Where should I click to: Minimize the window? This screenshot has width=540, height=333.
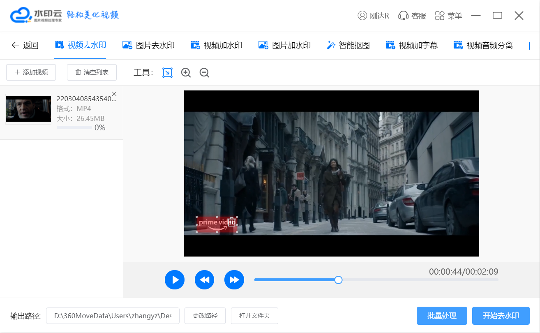pos(476,16)
